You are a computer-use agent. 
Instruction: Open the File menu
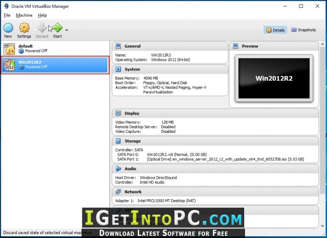tap(7, 15)
